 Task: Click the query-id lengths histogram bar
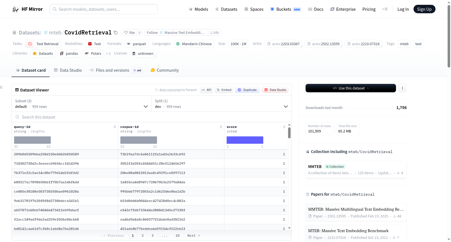click(32, 140)
